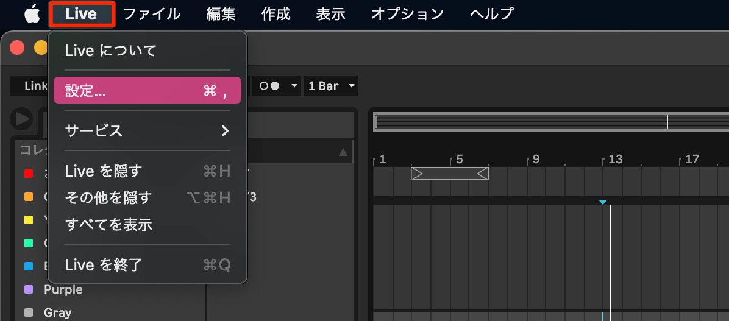Choose すべてを表示

click(148, 225)
